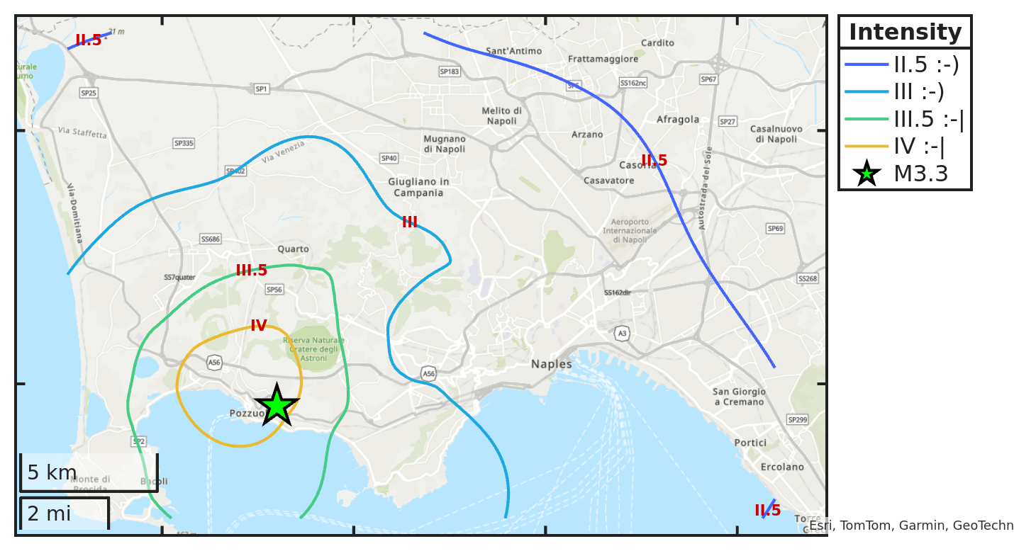The width and height of the screenshot is (1014, 551).
Task: Click the Intensity legend title
Action: coord(905,33)
